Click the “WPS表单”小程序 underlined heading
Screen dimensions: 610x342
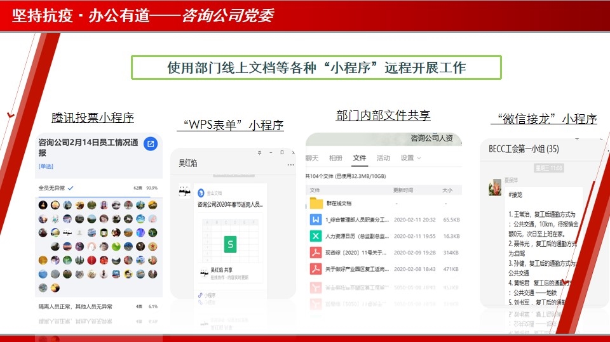(x=230, y=125)
